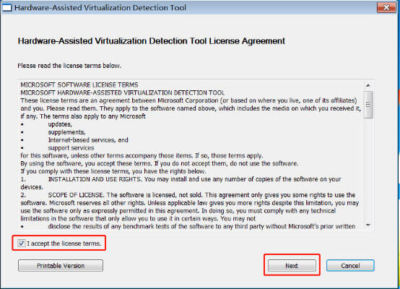Toggle the 'I accept the license terms' checkbox

[x=22, y=243]
